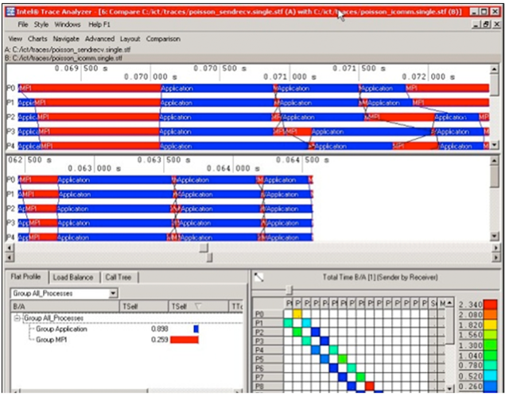
Task: Open the Style menu
Action: 41,25
